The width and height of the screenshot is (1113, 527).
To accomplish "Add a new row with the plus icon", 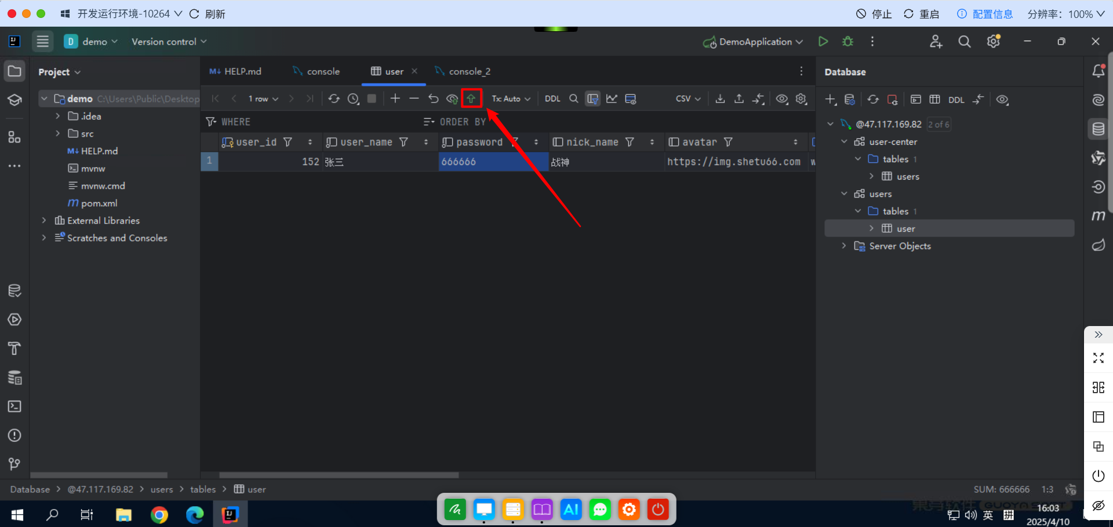I will coord(395,98).
